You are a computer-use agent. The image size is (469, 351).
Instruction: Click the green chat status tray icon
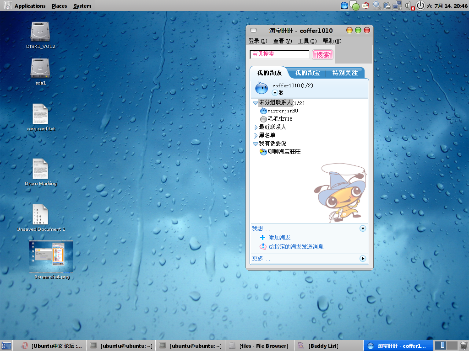point(355,5)
